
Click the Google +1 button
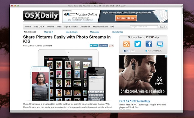pos(111,46)
